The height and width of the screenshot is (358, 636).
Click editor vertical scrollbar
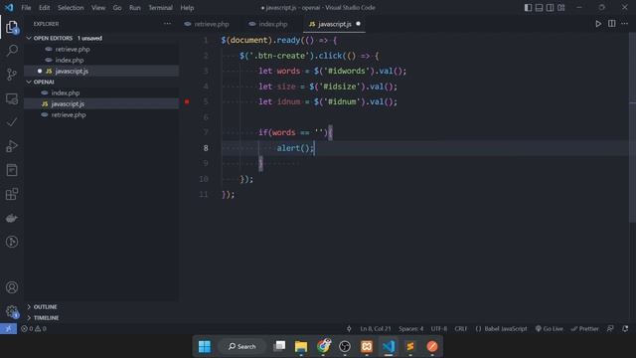click(x=632, y=128)
